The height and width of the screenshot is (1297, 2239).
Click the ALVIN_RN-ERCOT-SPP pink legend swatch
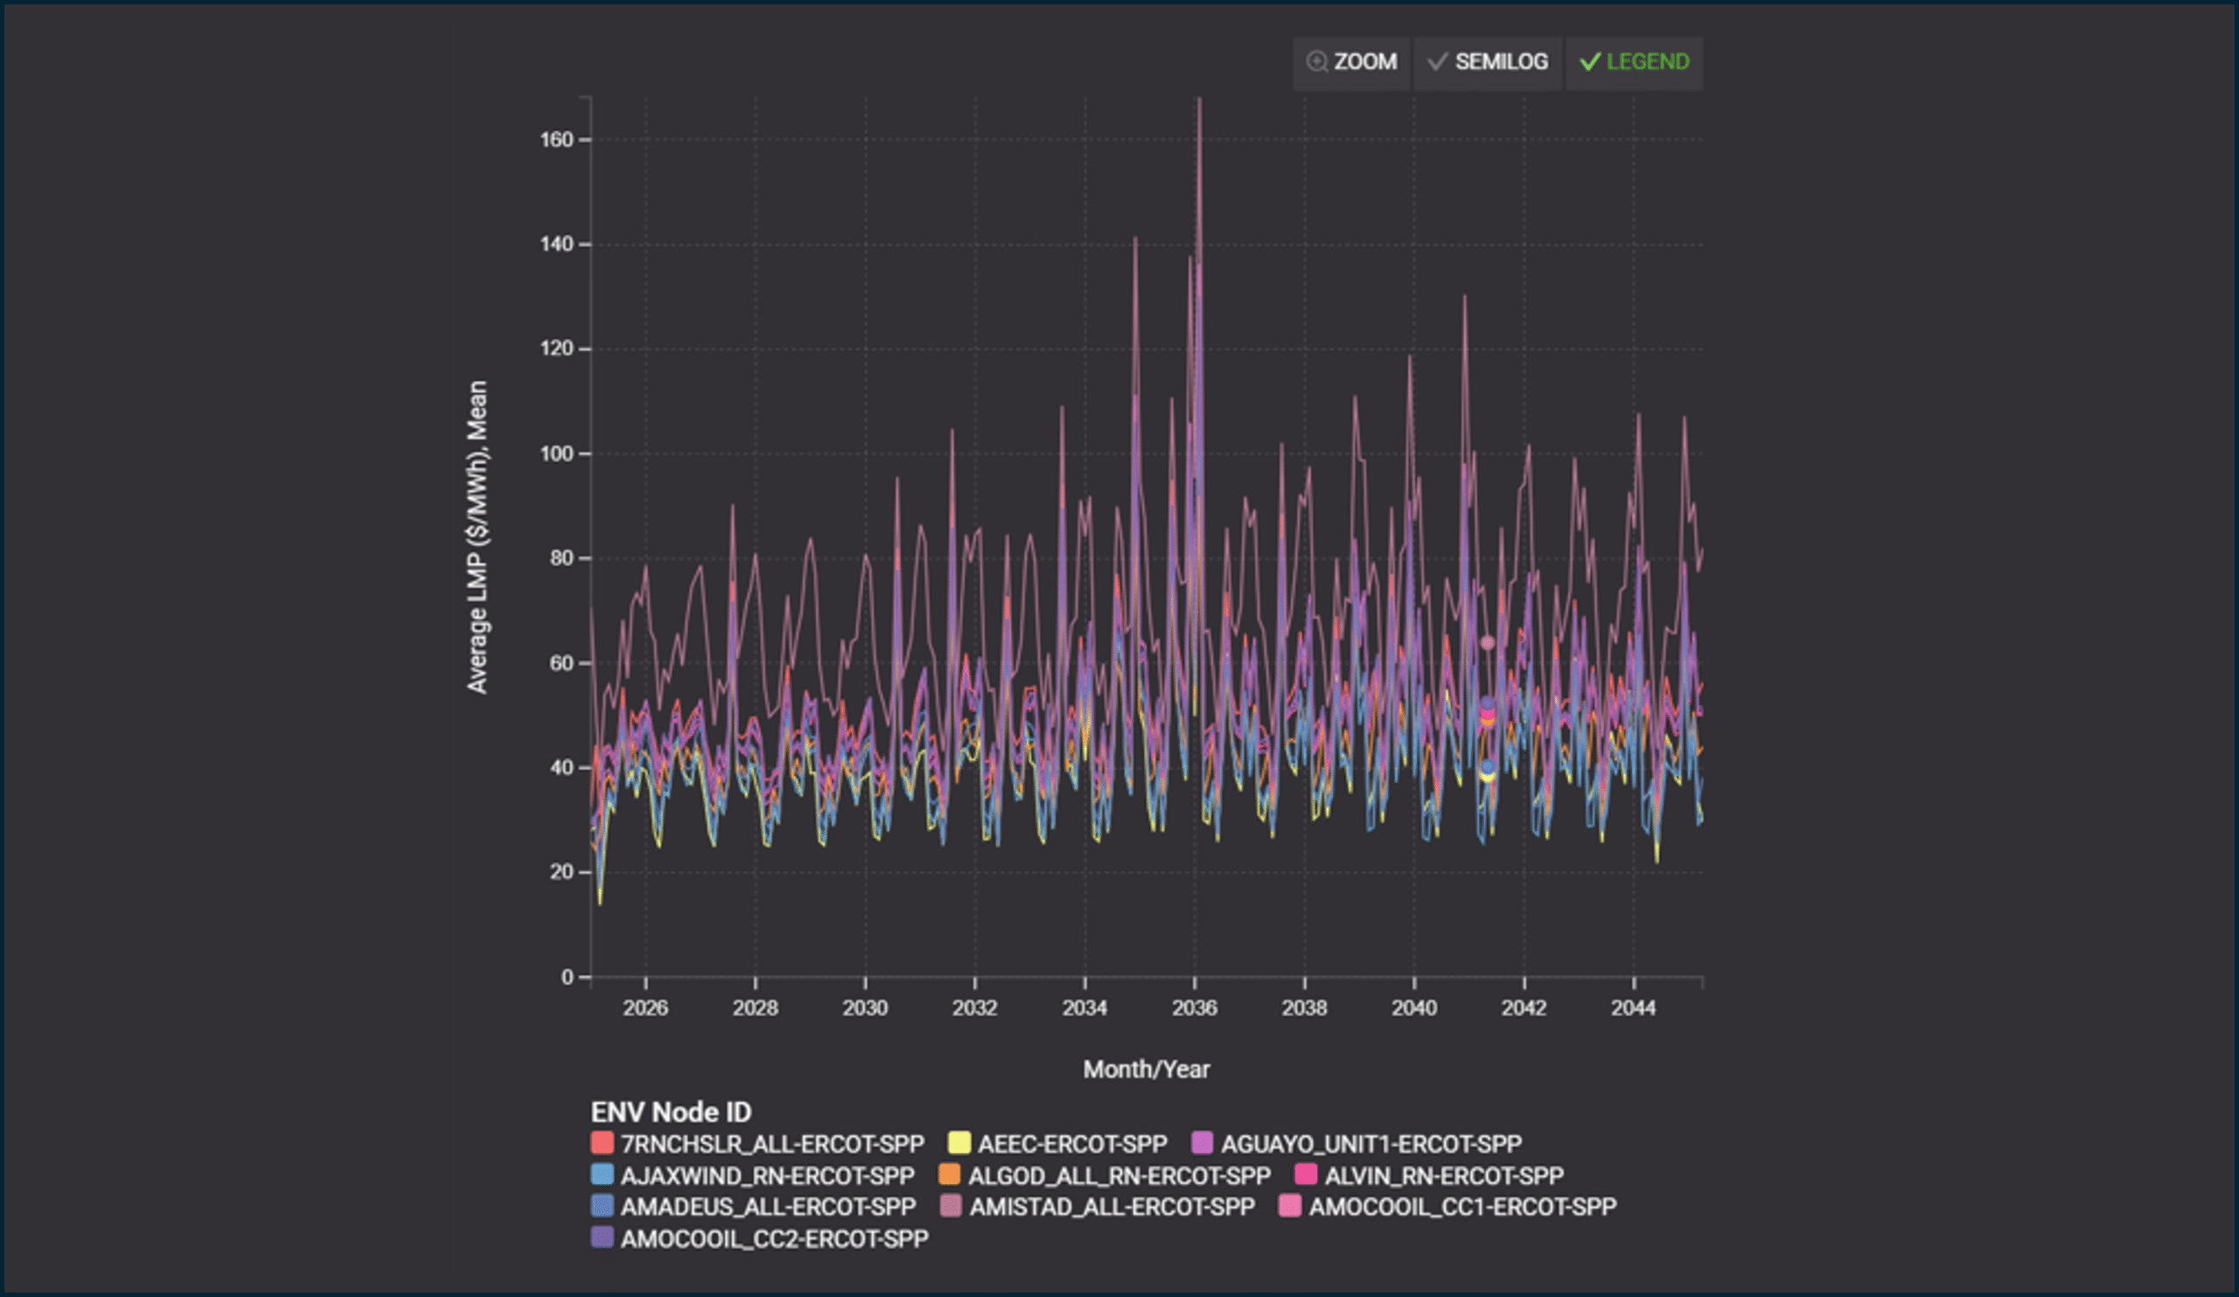pyautogui.click(x=1305, y=1175)
